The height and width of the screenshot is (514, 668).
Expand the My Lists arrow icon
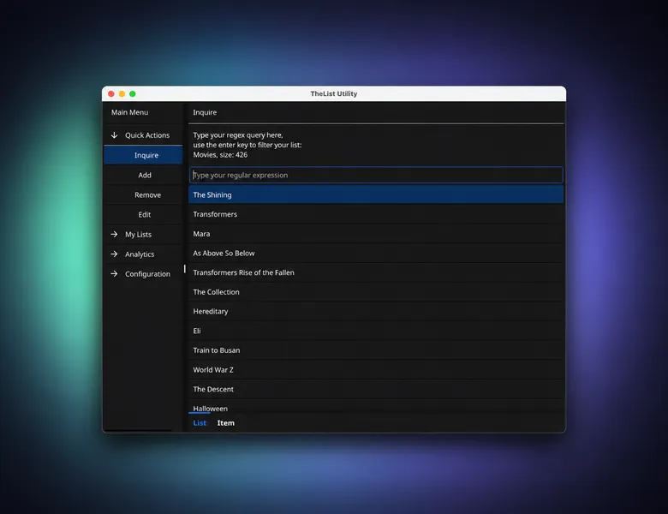(x=114, y=235)
